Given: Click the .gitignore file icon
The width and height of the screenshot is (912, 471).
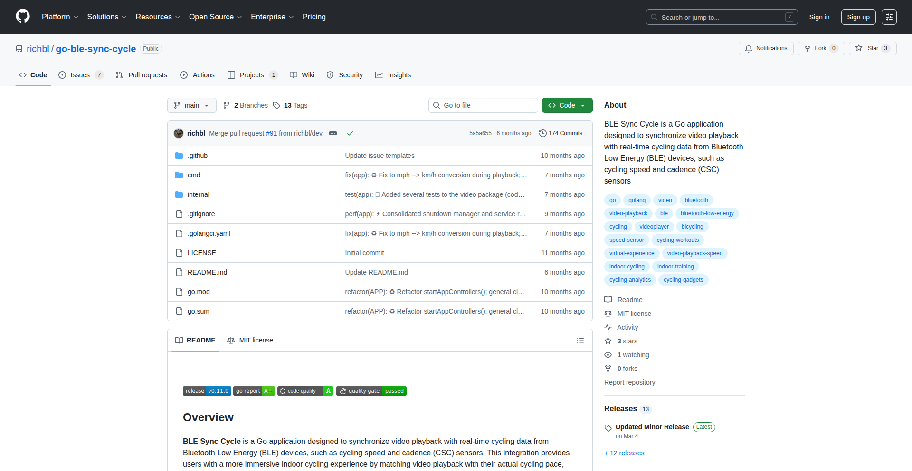Looking at the screenshot, I should pyautogui.click(x=179, y=214).
